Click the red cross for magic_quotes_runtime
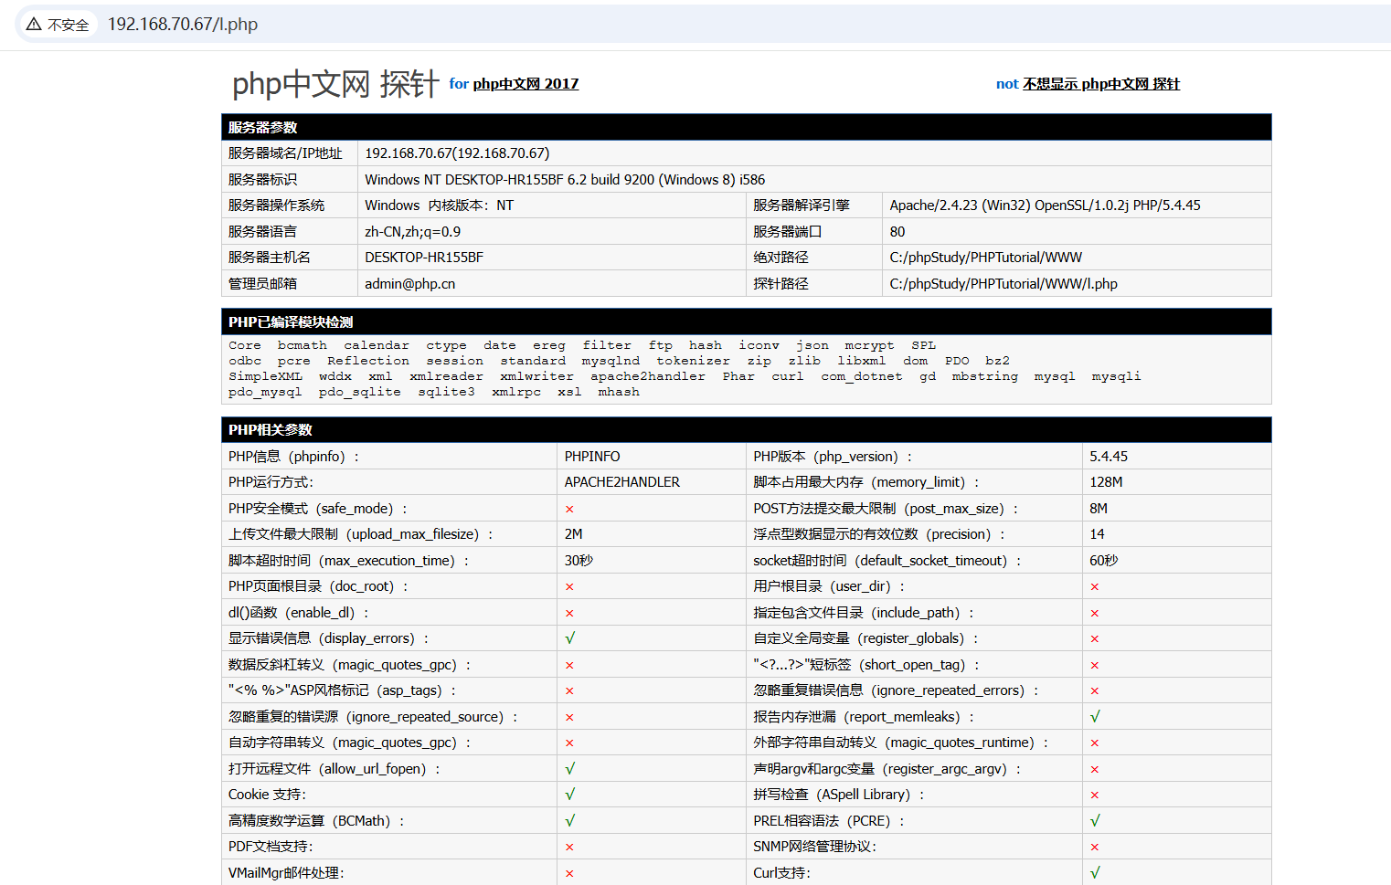1391x885 pixels. coord(1095,743)
